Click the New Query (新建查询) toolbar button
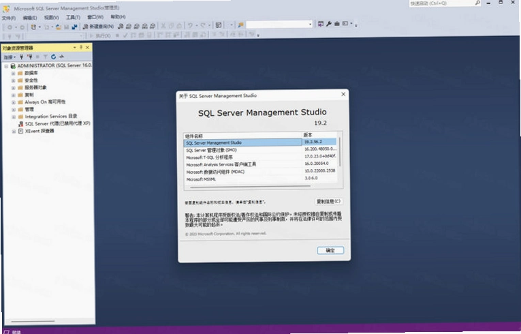 pyautogui.click(x=98, y=26)
